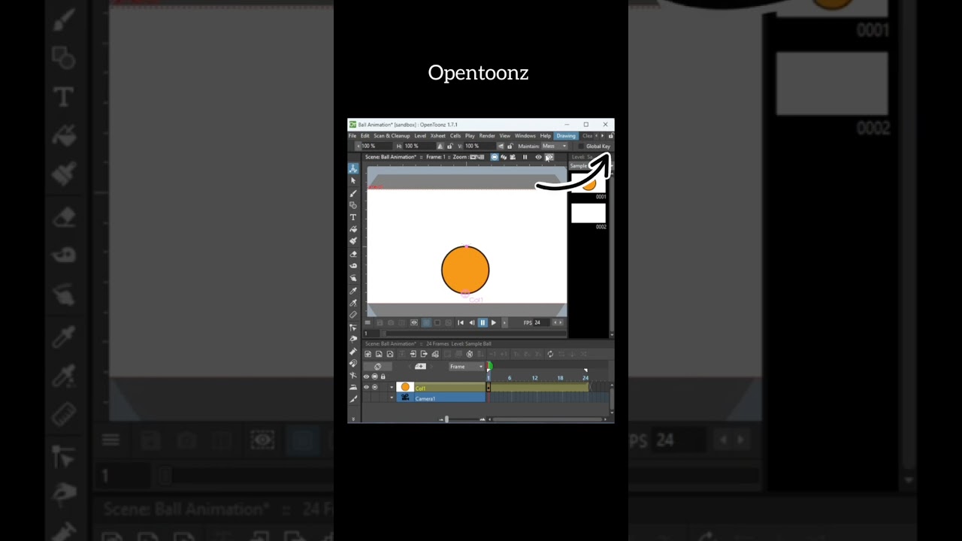Toggle lock icon next to V field
962x541 pixels.
(510, 146)
